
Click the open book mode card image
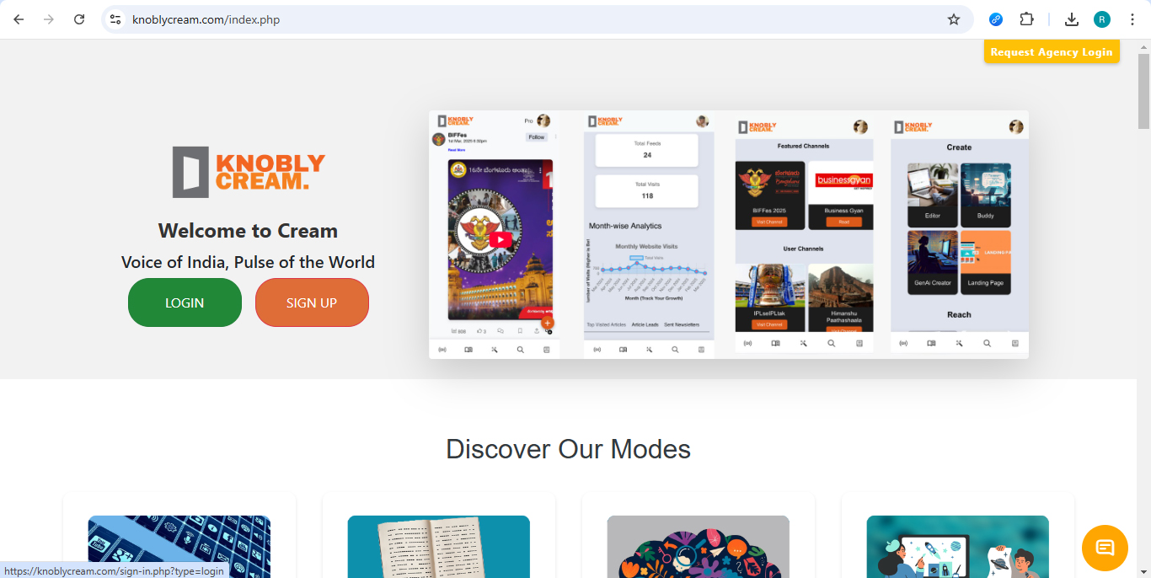point(439,547)
